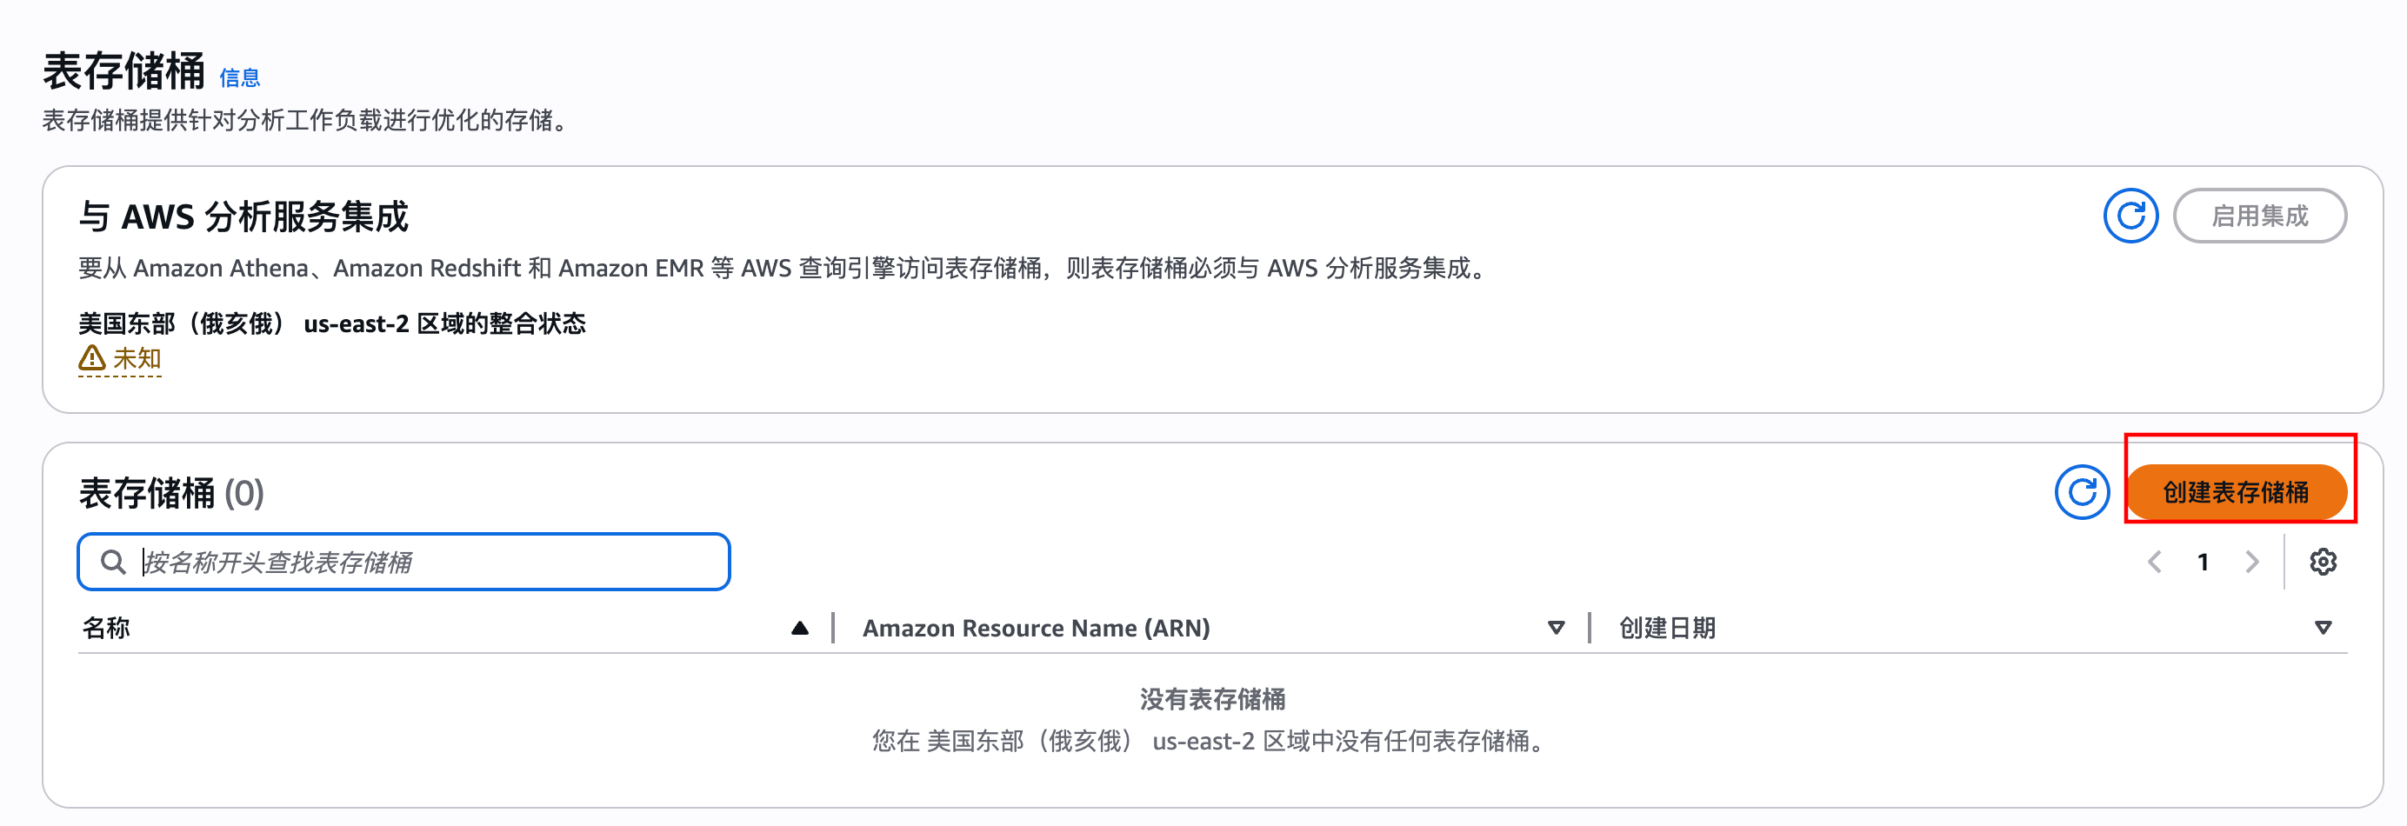Click the refresh icon beside 启用集成
This screenshot has width=2407, height=826.
(x=2130, y=215)
